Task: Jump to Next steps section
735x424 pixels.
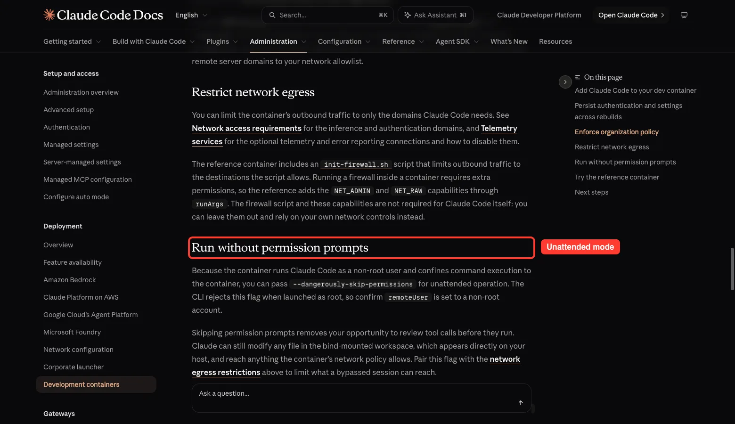Action: click(591, 192)
